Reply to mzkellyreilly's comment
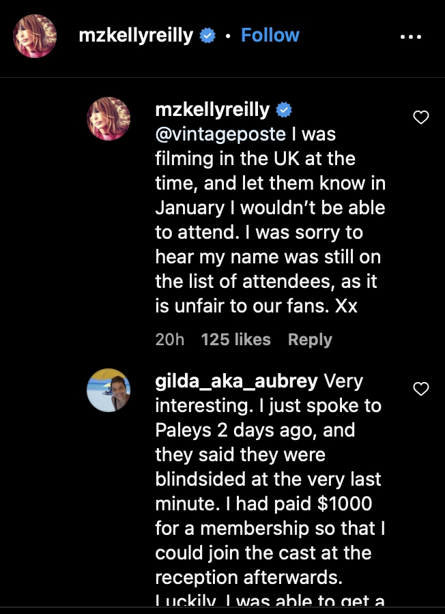Viewport: 445px width, 614px height. click(x=310, y=340)
